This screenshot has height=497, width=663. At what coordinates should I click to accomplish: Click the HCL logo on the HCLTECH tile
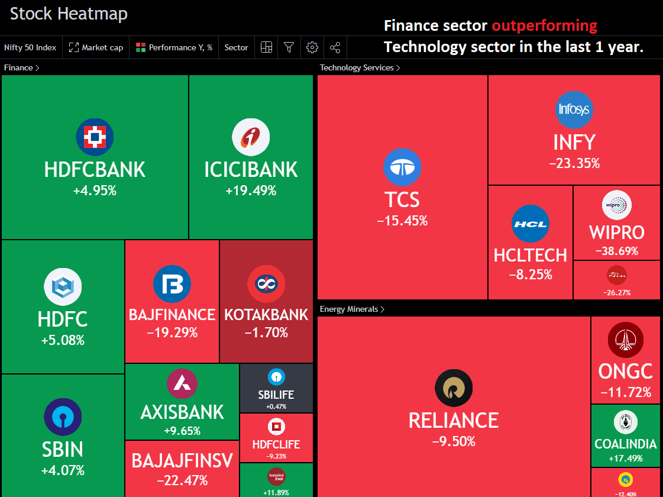pyautogui.click(x=530, y=224)
